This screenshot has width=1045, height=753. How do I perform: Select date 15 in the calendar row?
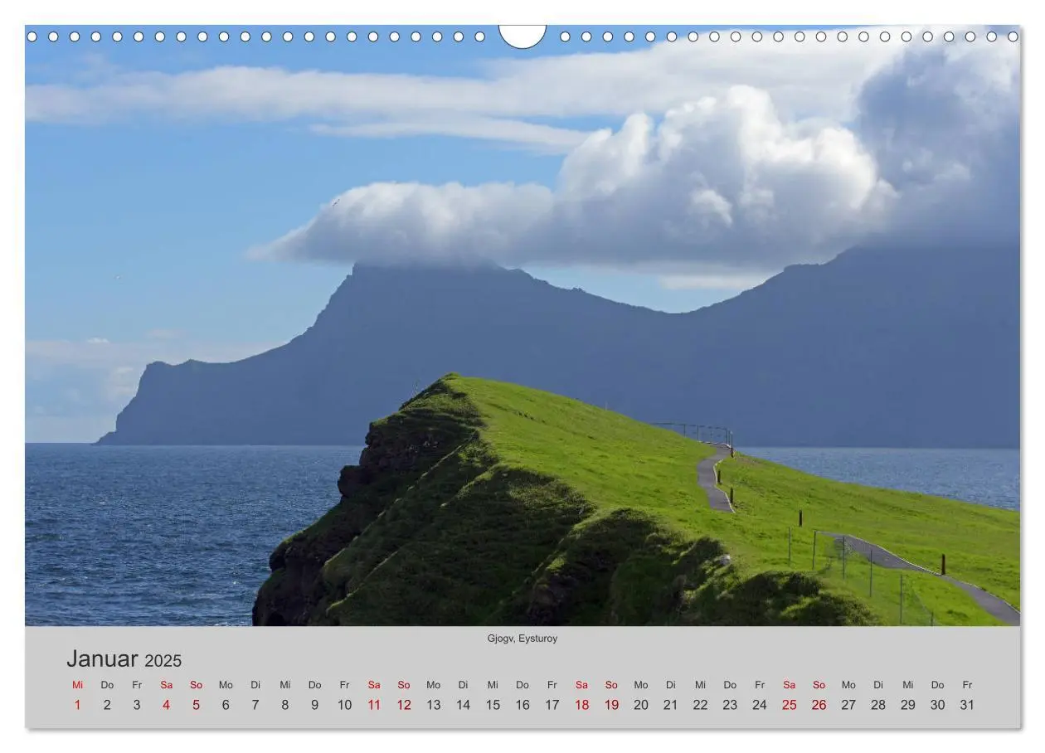click(493, 705)
